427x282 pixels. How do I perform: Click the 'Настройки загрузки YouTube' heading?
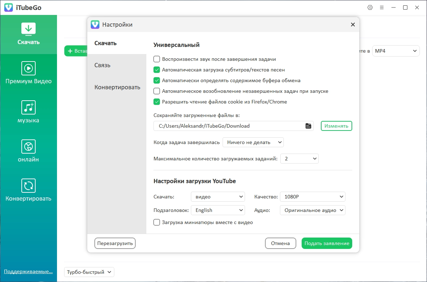(195, 181)
